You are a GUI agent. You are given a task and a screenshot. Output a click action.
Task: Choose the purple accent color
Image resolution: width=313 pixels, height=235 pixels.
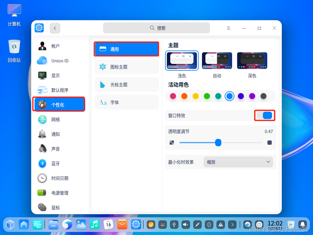(x=252, y=96)
